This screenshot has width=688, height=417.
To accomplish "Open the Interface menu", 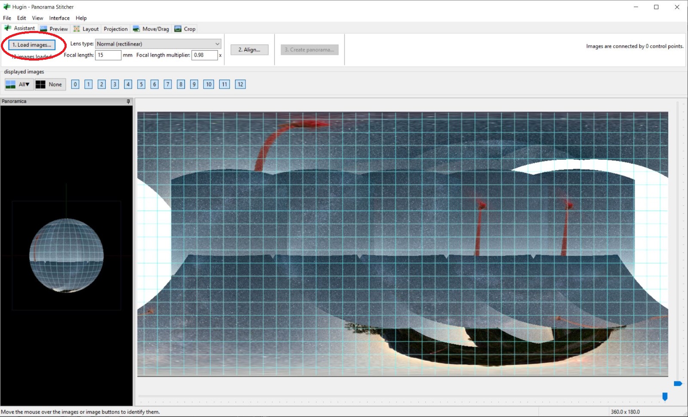I will [x=59, y=18].
